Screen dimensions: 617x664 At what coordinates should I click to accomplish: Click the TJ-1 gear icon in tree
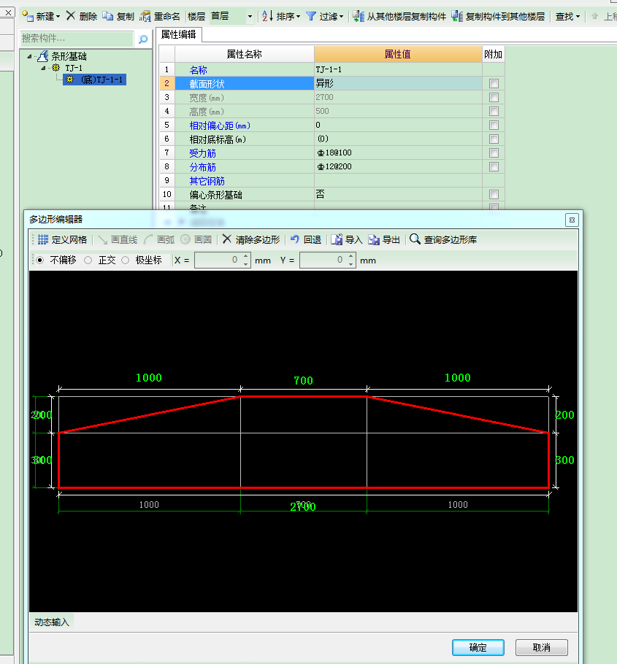click(x=56, y=68)
